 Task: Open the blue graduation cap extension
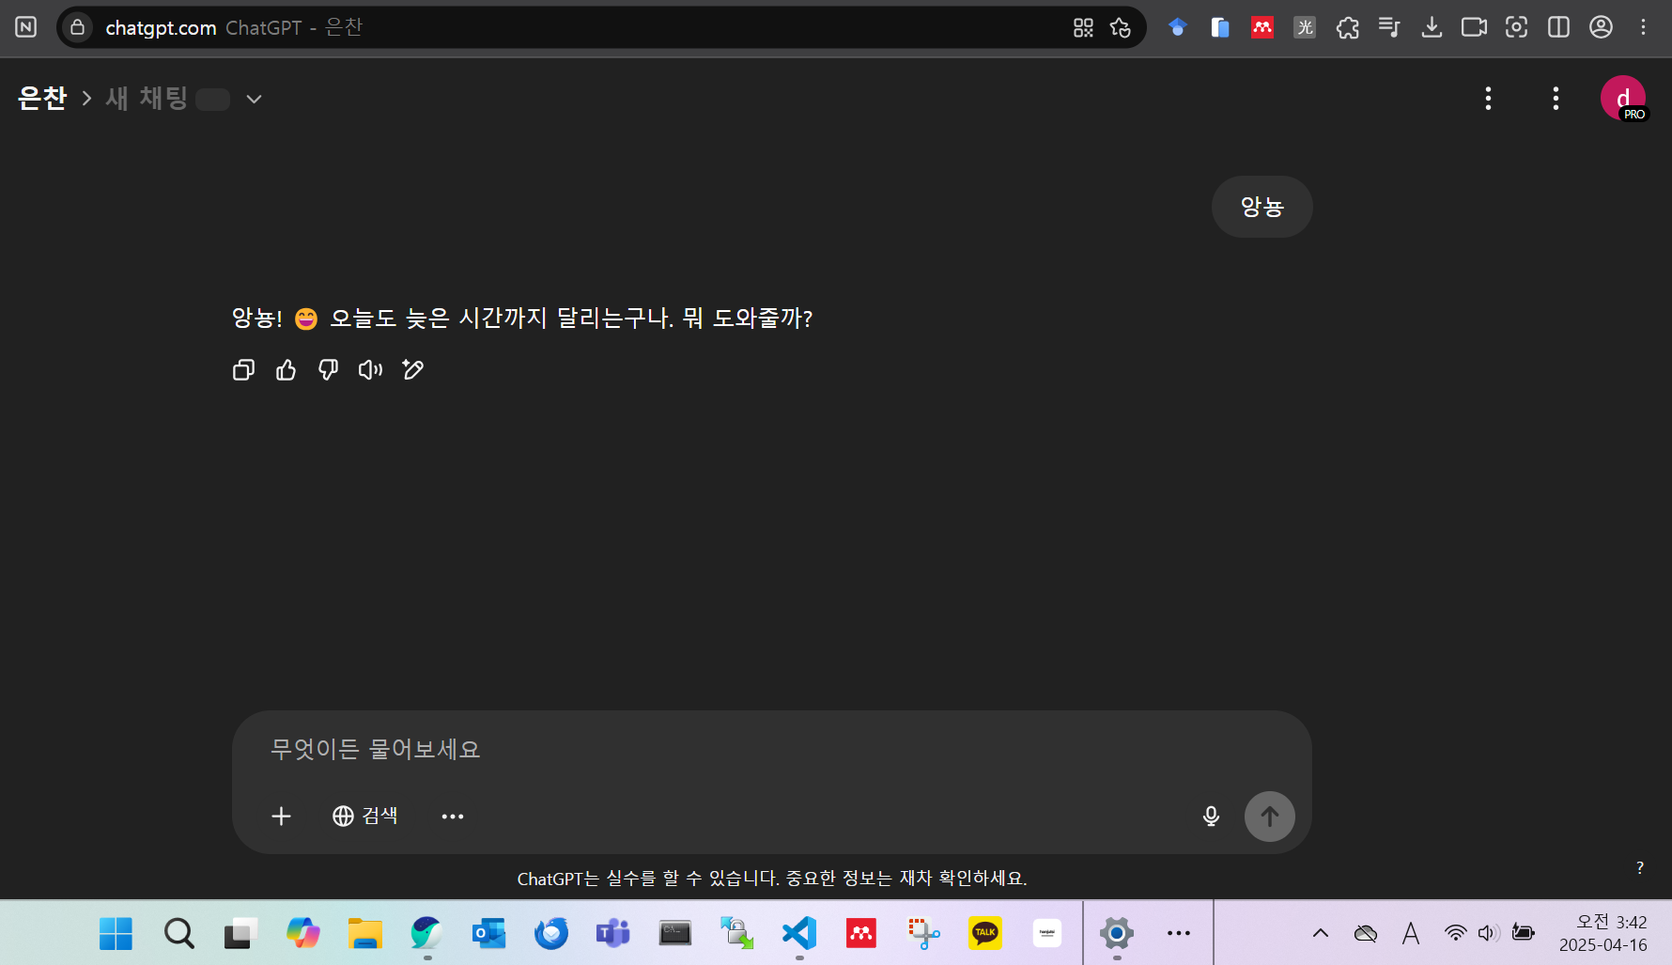pyautogui.click(x=1177, y=27)
